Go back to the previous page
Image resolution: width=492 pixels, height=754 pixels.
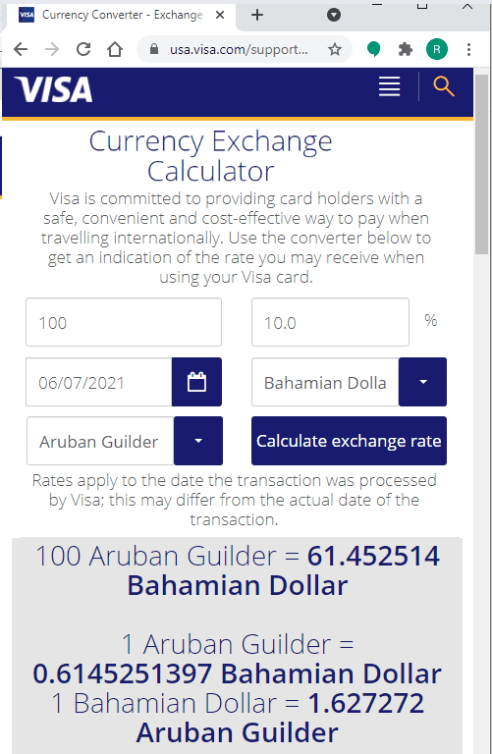(x=21, y=49)
